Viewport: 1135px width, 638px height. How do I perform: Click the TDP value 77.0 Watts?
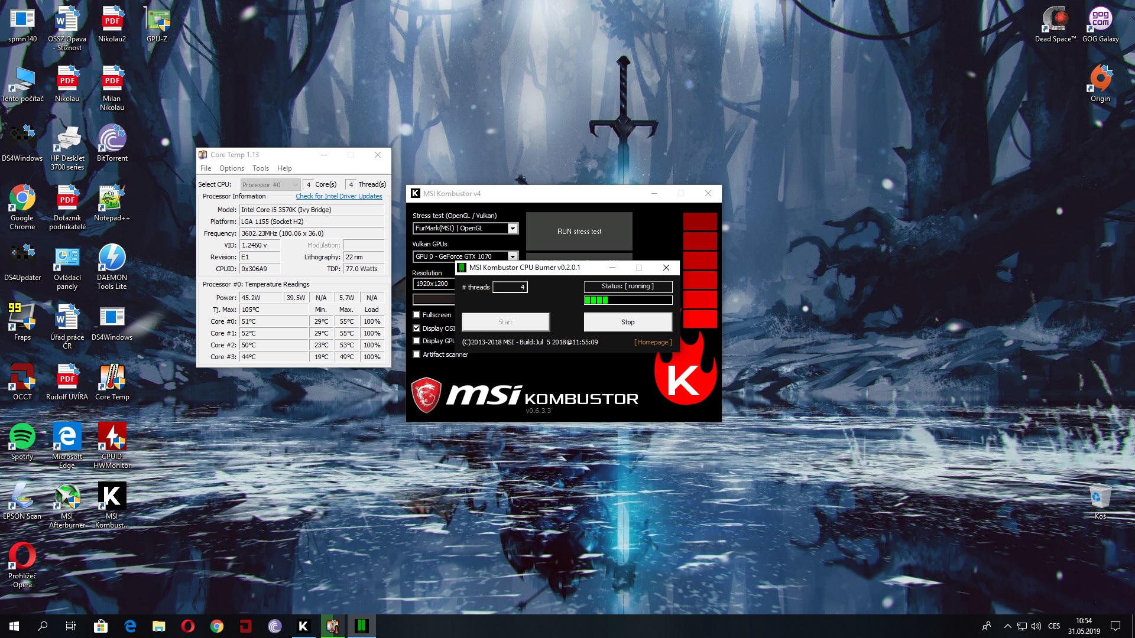coord(364,269)
